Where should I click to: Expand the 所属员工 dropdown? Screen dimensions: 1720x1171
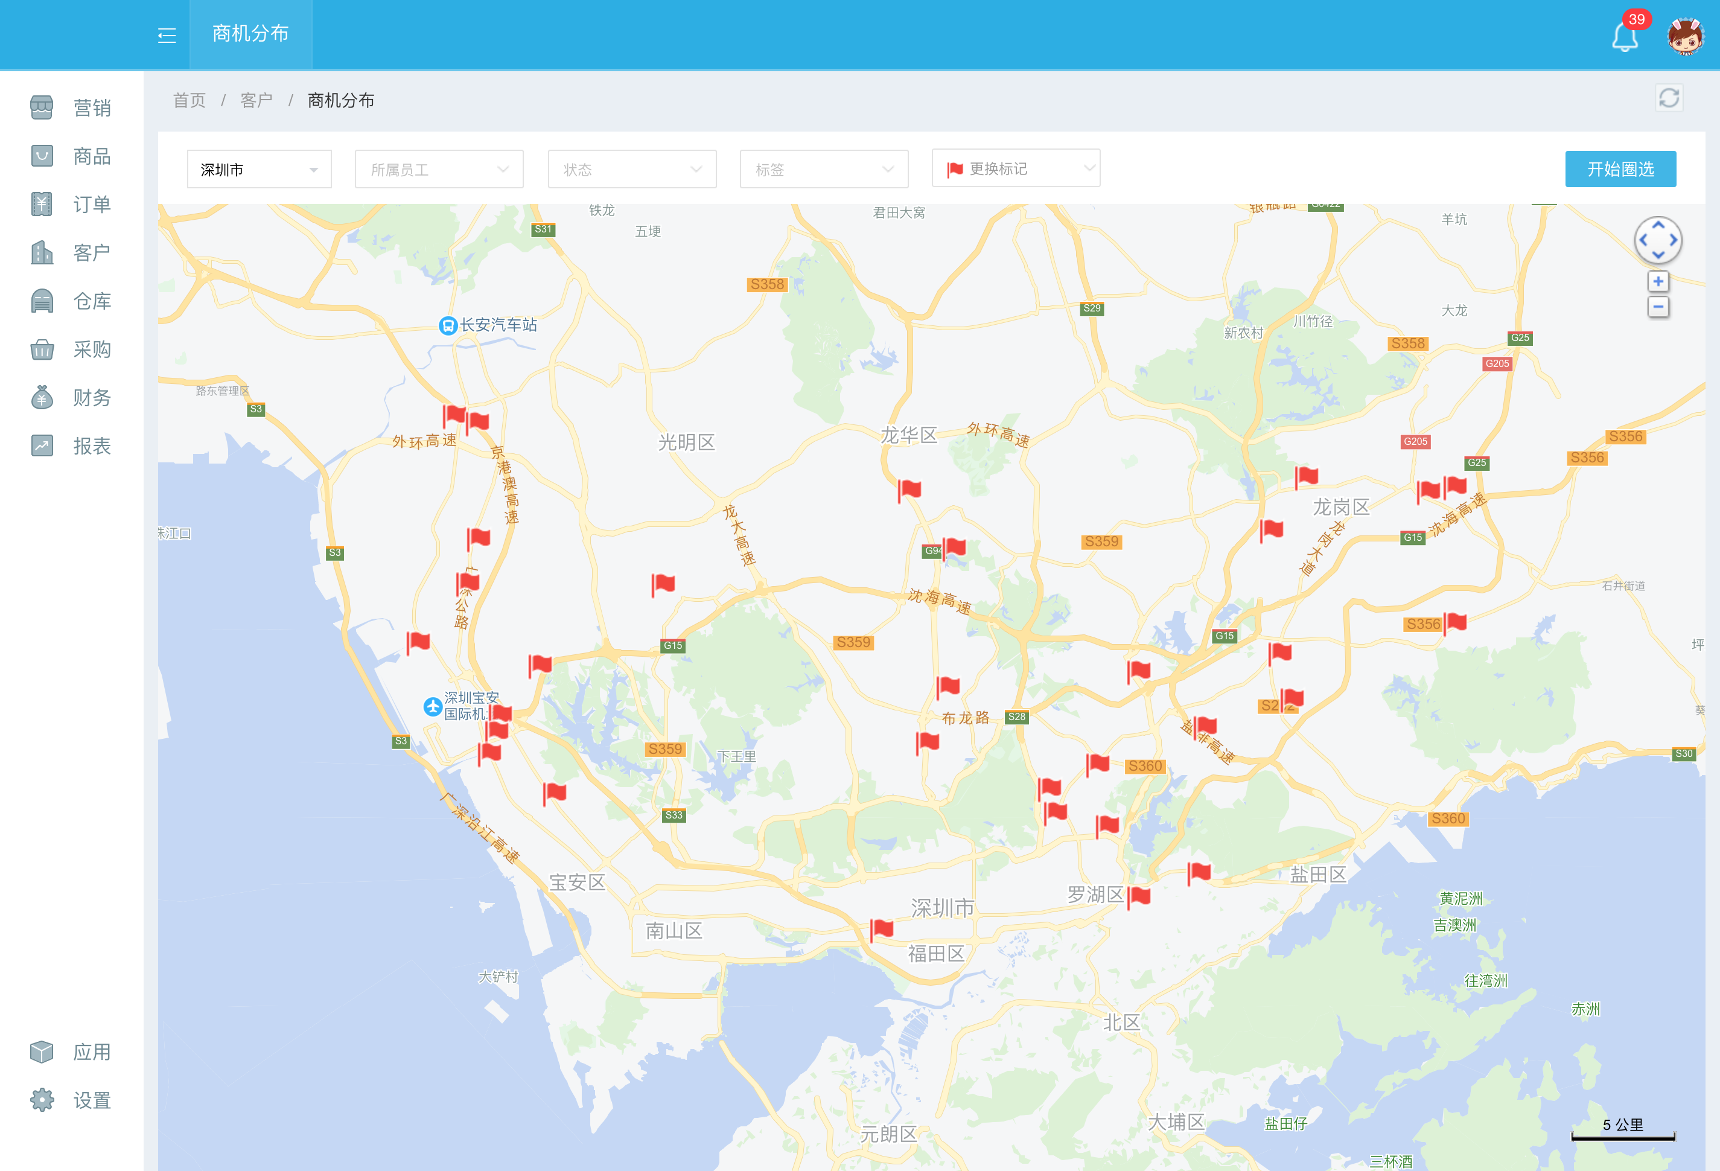(x=439, y=170)
